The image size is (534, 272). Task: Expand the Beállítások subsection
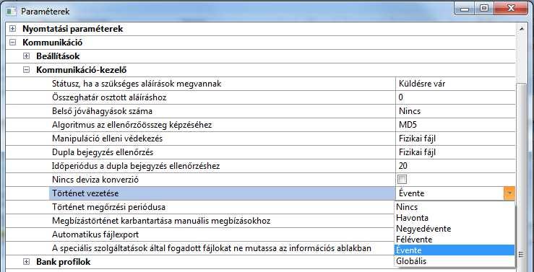[26, 56]
